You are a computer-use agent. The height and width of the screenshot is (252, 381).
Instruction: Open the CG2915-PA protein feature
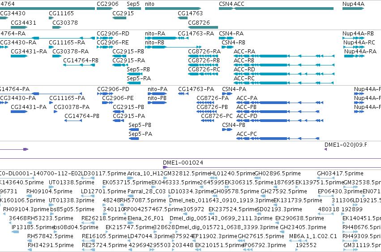click(x=129, y=116)
